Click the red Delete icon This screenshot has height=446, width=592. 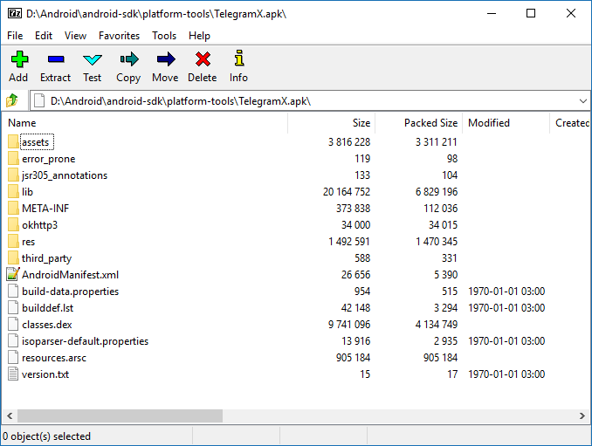coord(203,59)
